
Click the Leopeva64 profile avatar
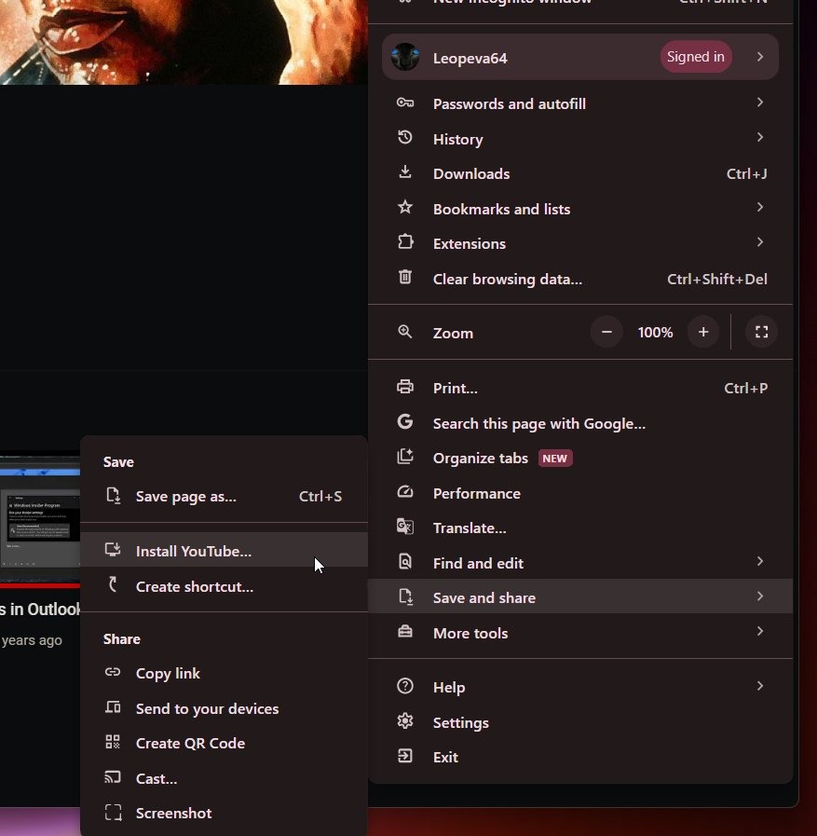tap(405, 57)
